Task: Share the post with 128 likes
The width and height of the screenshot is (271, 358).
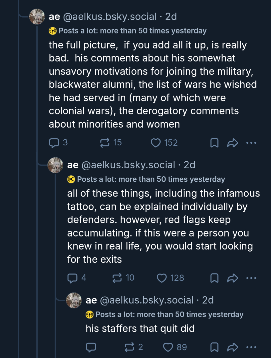Action: [x=233, y=278]
